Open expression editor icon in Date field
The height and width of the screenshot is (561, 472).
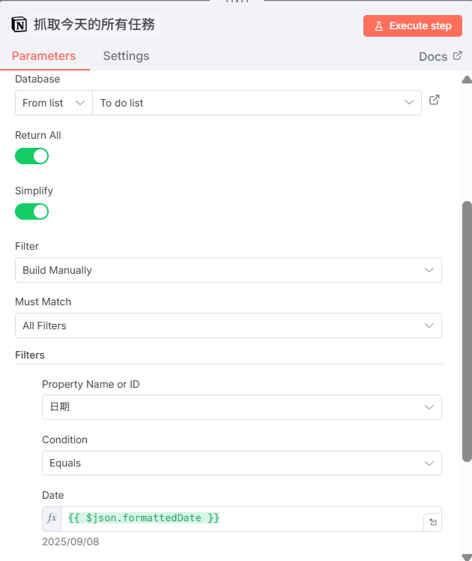[432, 522]
